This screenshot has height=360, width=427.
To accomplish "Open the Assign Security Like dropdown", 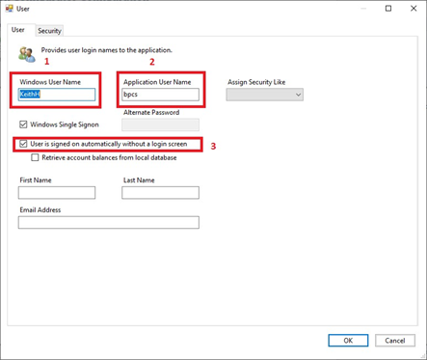I will click(264, 95).
